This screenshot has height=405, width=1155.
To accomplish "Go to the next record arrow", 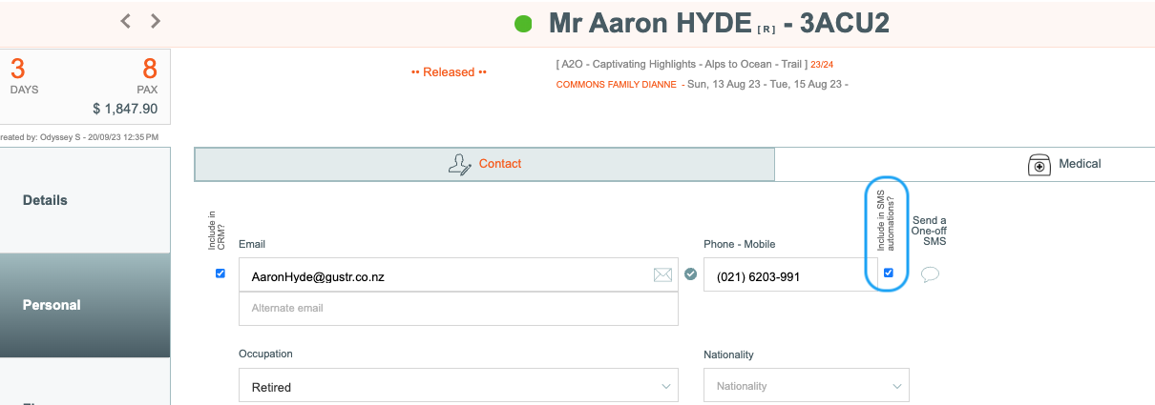I will click(x=156, y=21).
